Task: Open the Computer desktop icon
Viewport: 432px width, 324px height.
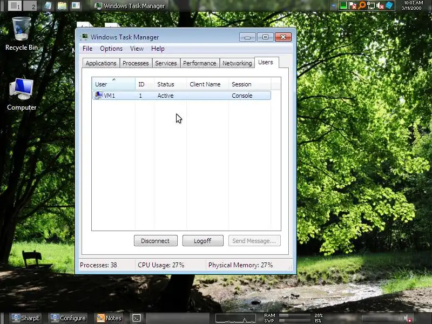Action: point(22,94)
